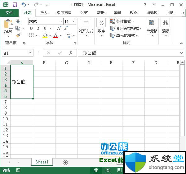Screen dimensions: 186x174
Task: Open the Paste (粘贴) options arrow
Action: tap(8, 36)
